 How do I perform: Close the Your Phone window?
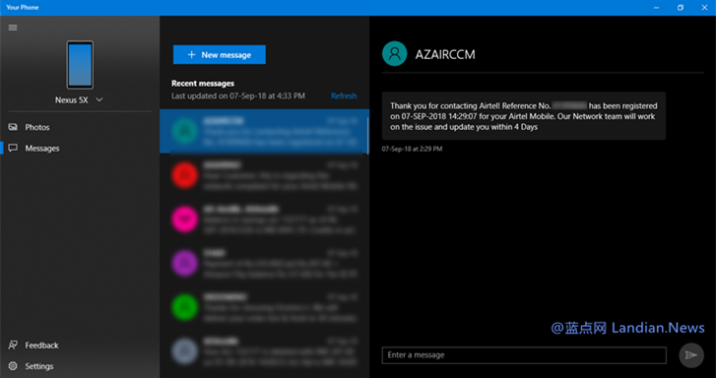pos(704,8)
